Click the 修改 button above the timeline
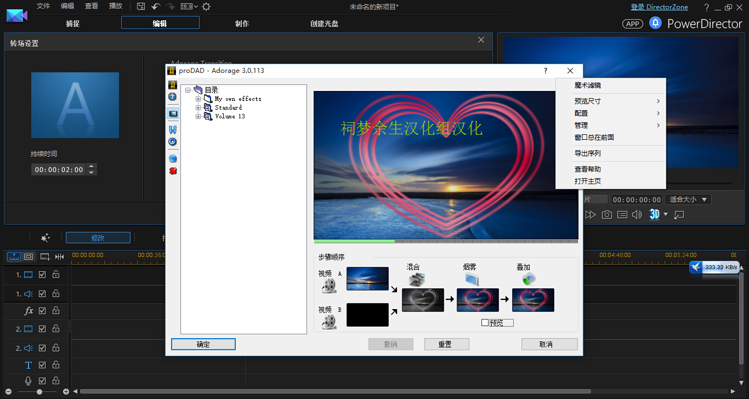Viewport: 749px width, 399px height. coord(98,238)
